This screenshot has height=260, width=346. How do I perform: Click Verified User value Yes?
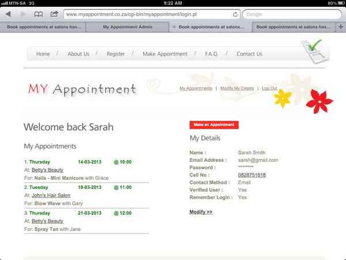242,190
